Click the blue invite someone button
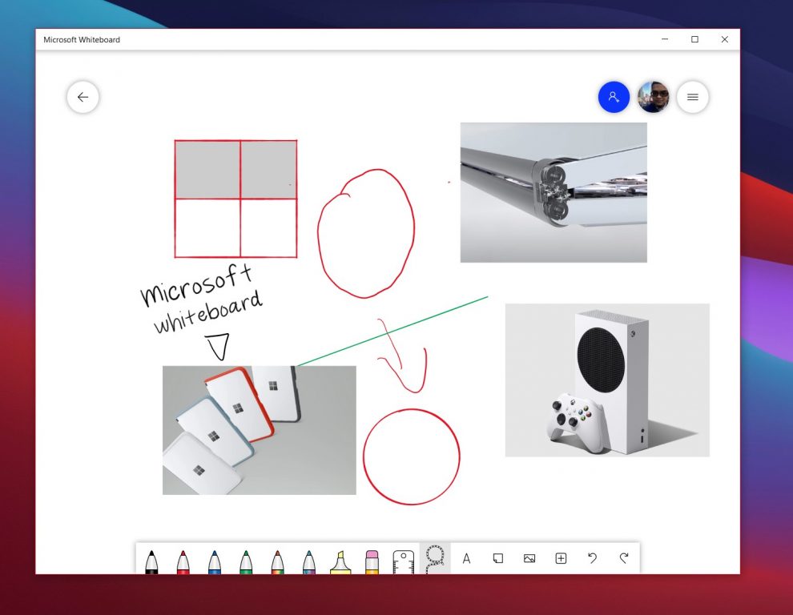This screenshot has width=793, height=615. (x=614, y=97)
